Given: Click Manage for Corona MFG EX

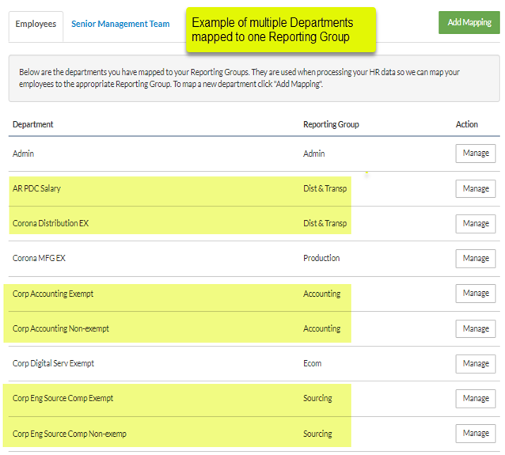Looking at the screenshot, I should pyautogui.click(x=476, y=258).
